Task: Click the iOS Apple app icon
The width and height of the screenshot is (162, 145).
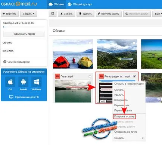Action: [x=10, y=82]
